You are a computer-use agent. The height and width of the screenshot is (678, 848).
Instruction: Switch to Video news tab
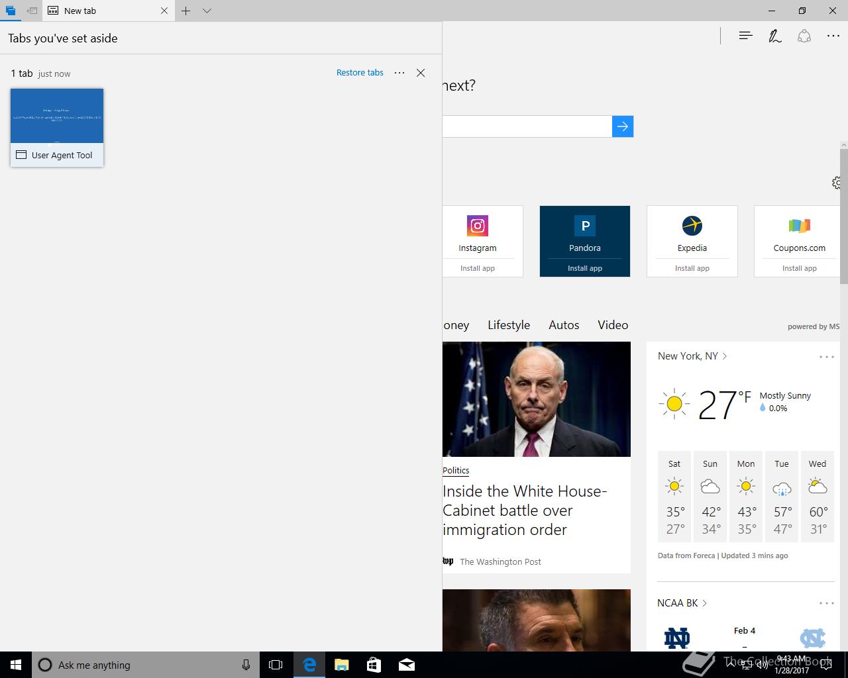[613, 325]
